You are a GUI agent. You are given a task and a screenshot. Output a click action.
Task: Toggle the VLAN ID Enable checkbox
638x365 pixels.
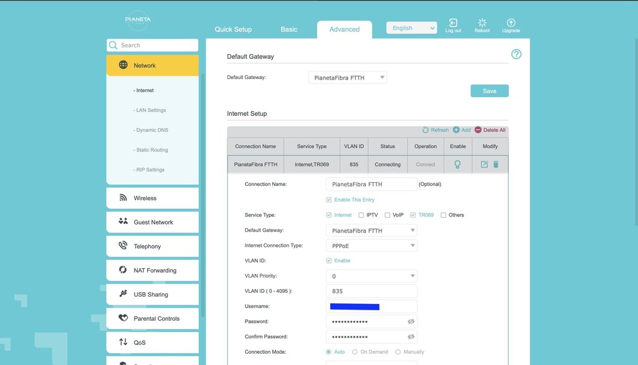[329, 261]
